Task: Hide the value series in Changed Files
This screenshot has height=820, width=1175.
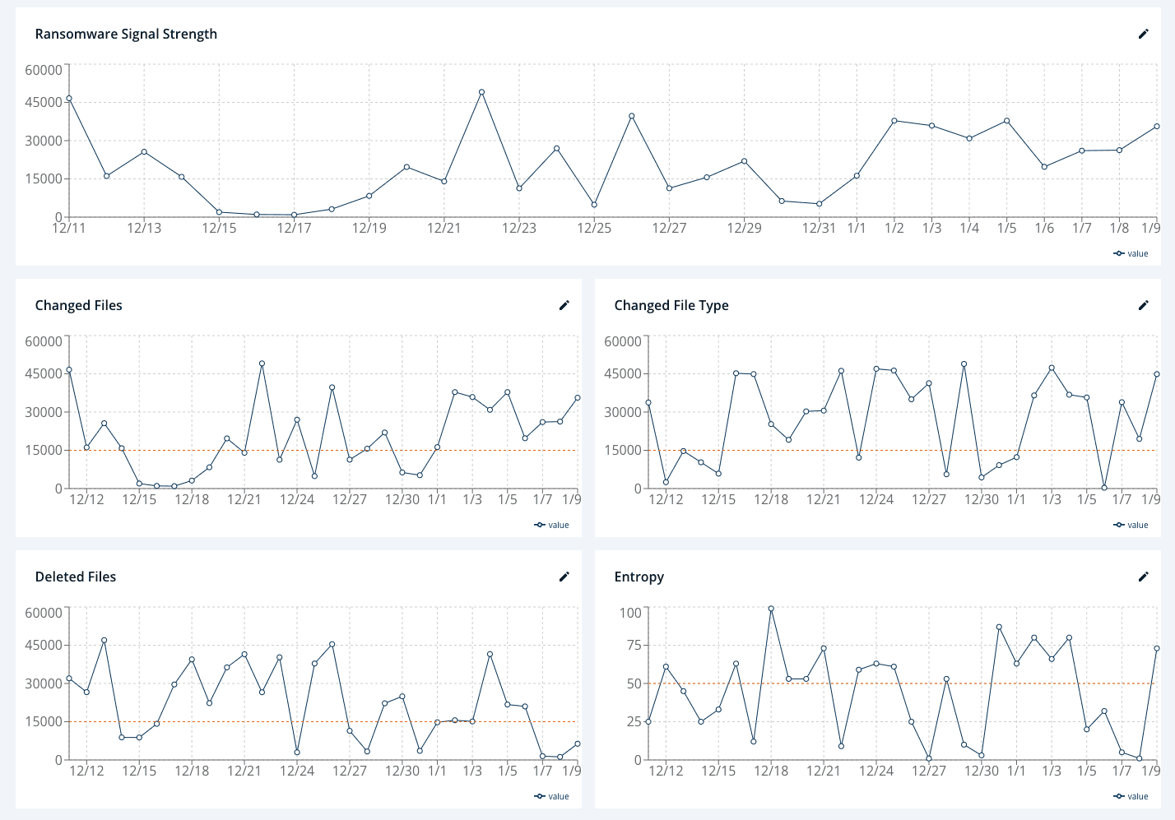Action: tap(551, 525)
